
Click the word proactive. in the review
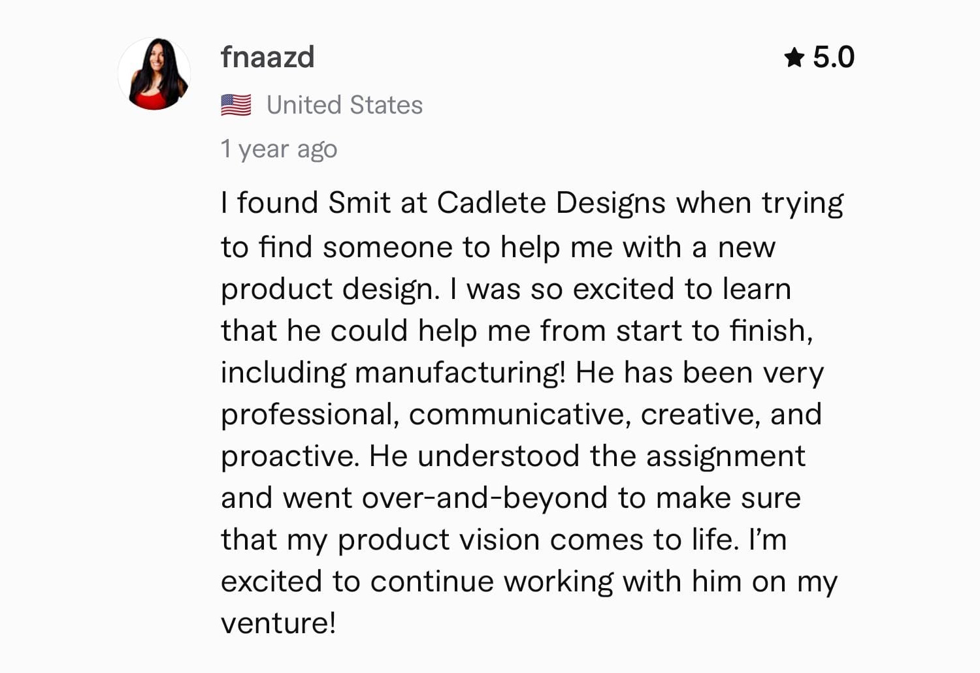(290, 456)
